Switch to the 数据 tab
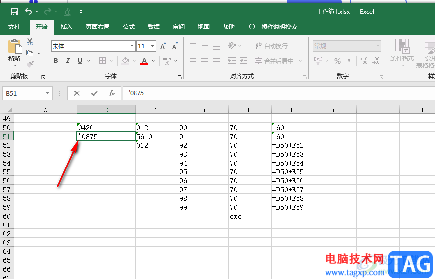The width and height of the screenshot is (435, 279). click(x=154, y=27)
